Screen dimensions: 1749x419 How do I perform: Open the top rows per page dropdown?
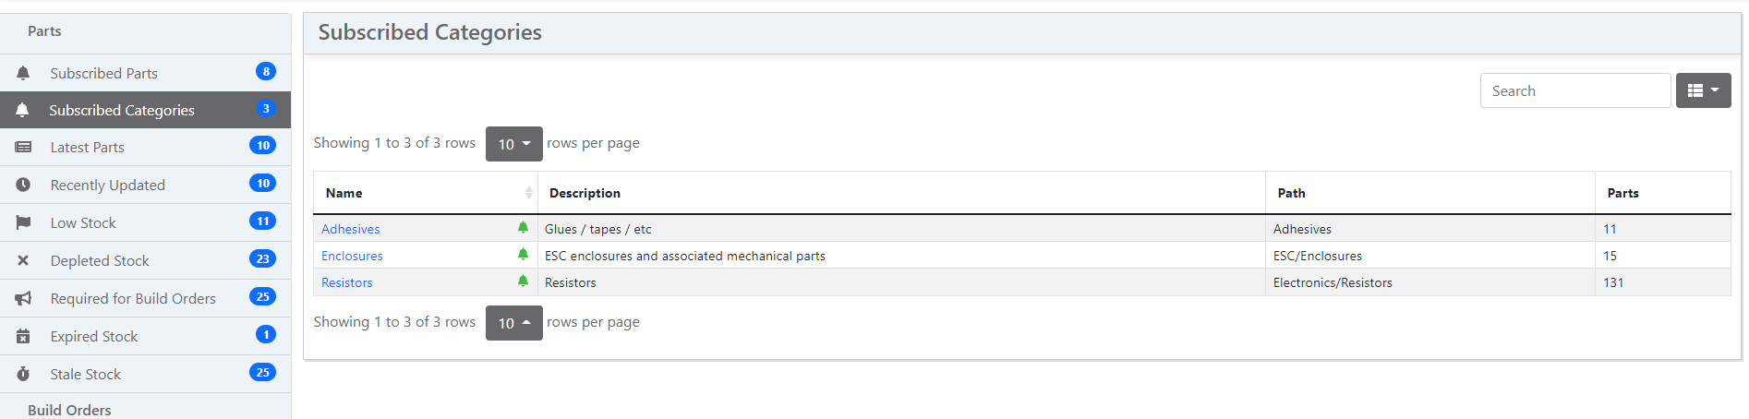513,144
